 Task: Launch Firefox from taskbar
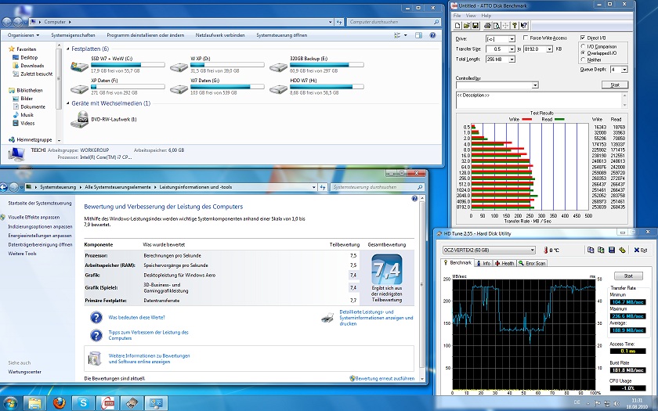[60, 403]
